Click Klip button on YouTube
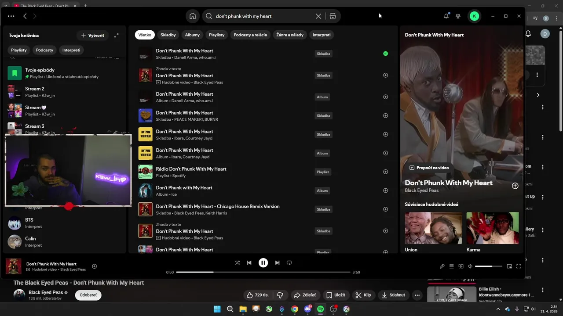Image resolution: width=563 pixels, height=316 pixels. point(363,295)
